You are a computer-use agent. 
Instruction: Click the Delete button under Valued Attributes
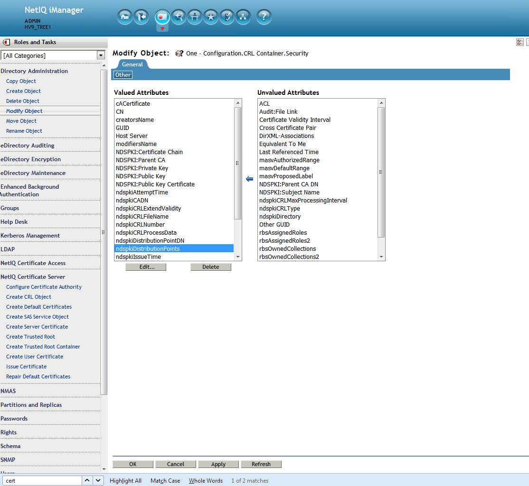[211, 267]
